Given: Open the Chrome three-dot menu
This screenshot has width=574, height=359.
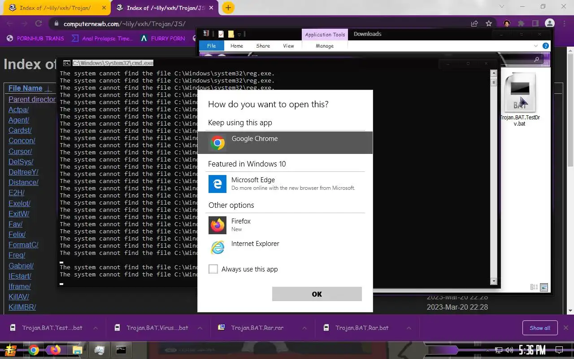Looking at the screenshot, I should pyautogui.click(x=564, y=24).
